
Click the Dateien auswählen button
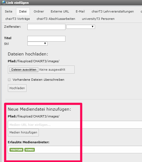(24, 70)
